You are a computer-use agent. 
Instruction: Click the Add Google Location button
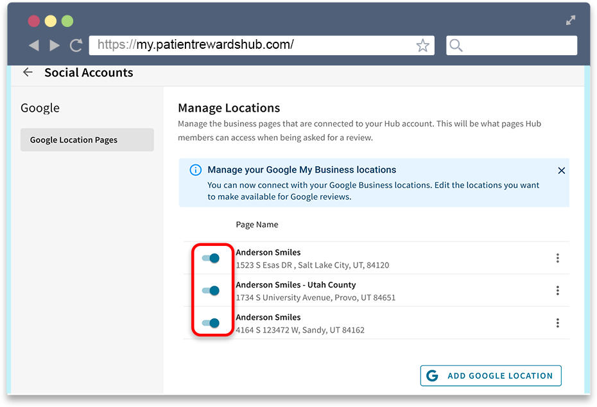491,376
